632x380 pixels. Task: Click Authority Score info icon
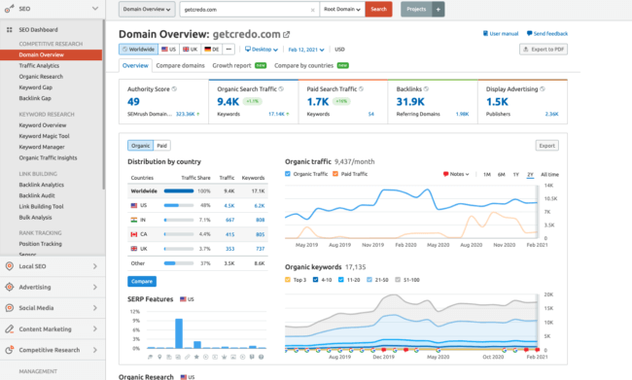pyautogui.click(x=174, y=89)
